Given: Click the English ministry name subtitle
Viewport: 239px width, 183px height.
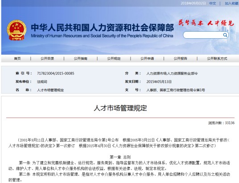Looking at the screenshot, I should coord(102,36).
